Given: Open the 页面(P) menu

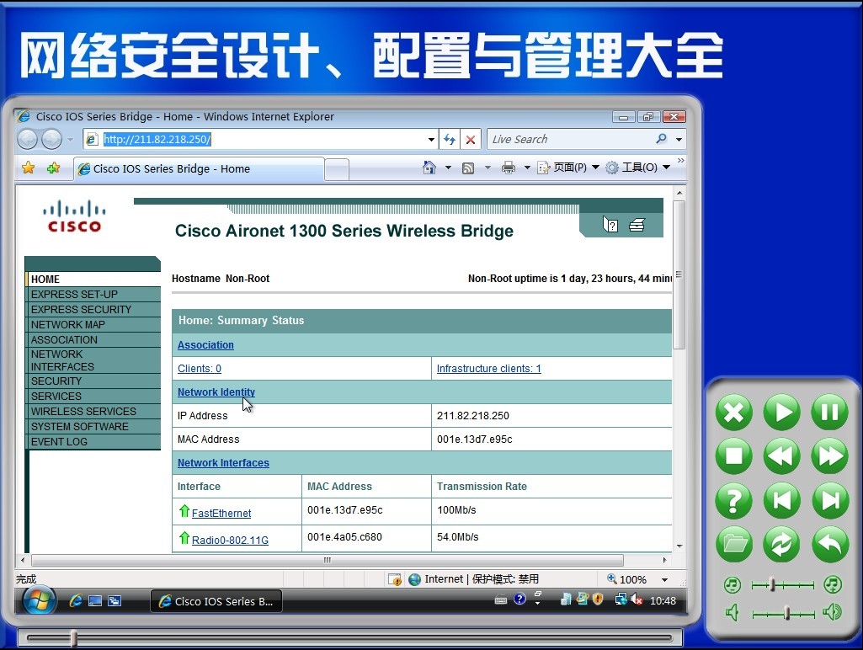Looking at the screenshot, I should (x=568, y=168).
